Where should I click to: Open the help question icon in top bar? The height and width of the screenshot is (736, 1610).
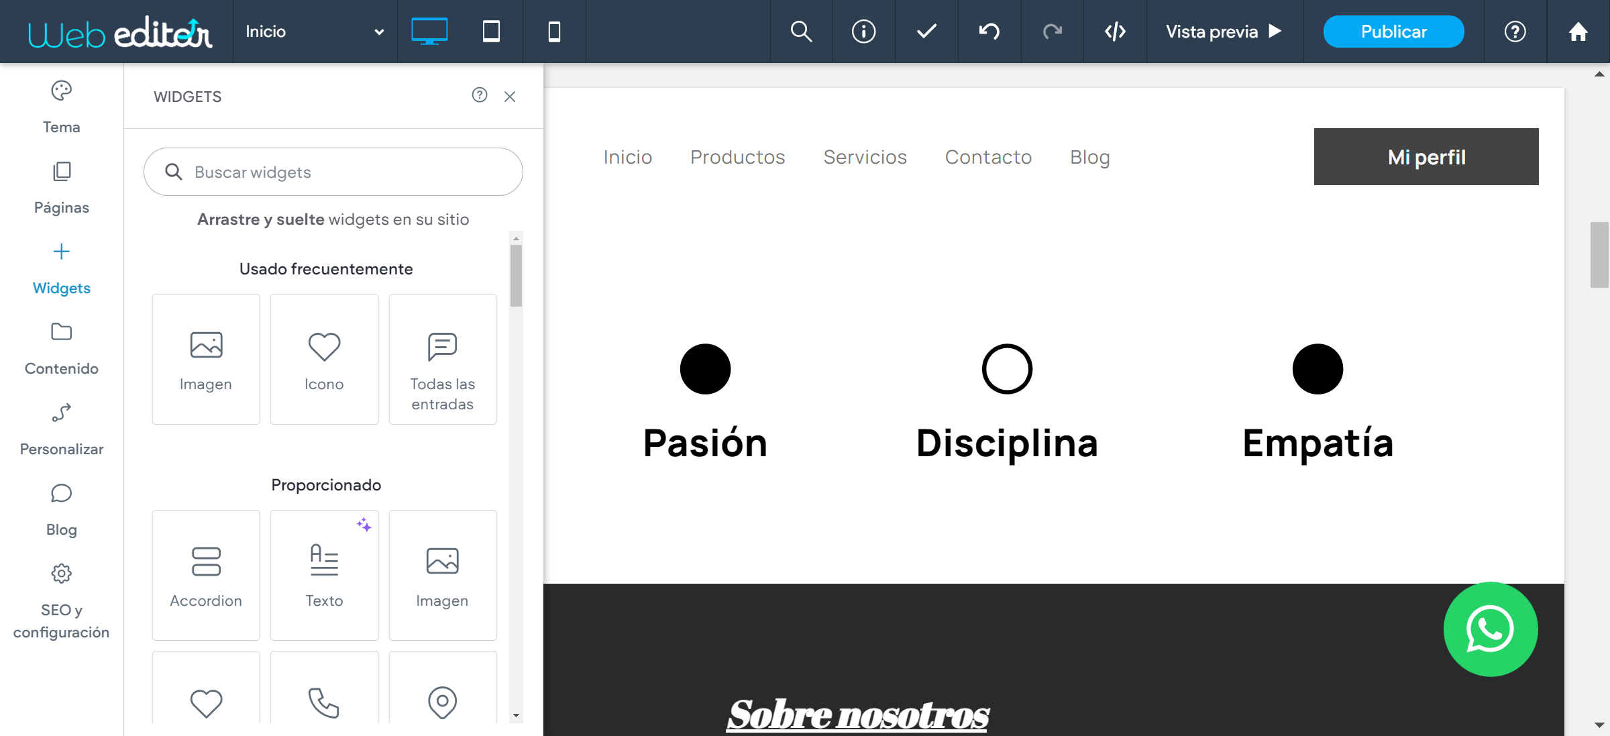tap(1515, 32)
